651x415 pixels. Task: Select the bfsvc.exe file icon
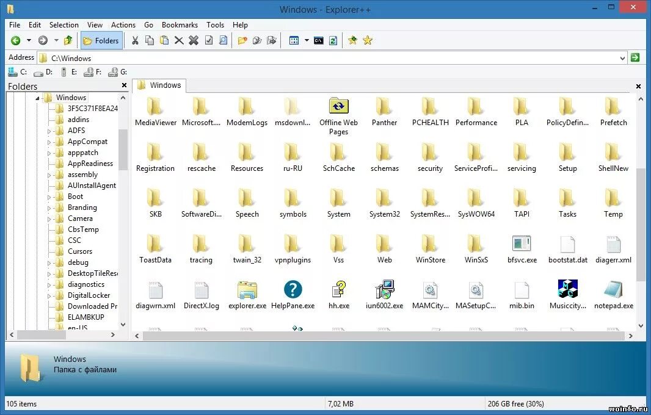point(522,244)
